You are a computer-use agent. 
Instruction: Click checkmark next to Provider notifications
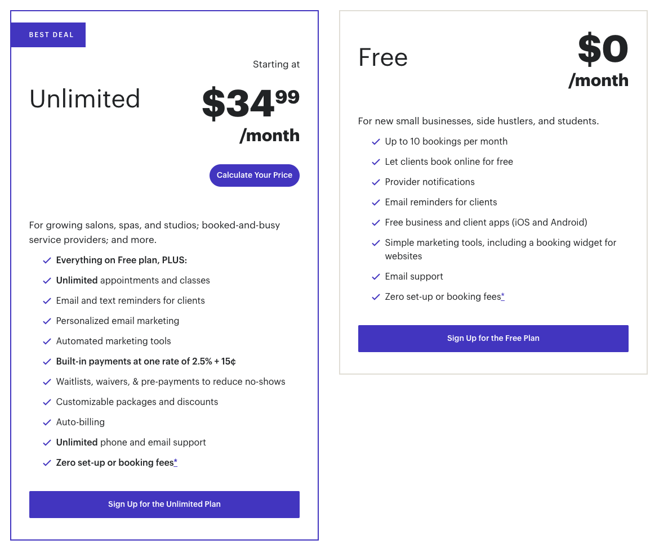pyautogui.click(x=376, y=182)
